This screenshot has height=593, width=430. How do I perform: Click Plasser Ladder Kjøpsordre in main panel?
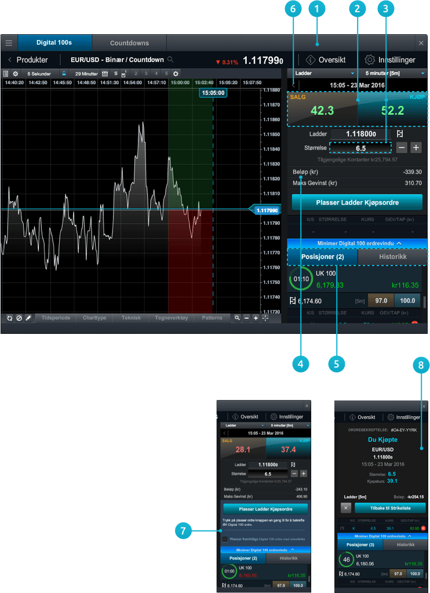pos(358,202)
